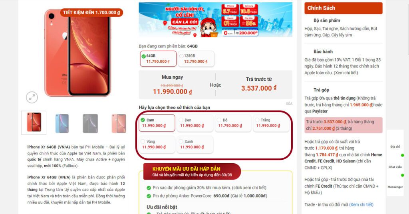Viewport: 409px width, 214px height.
Task: Open the Messenger side icon
Action: click(395, 187)
